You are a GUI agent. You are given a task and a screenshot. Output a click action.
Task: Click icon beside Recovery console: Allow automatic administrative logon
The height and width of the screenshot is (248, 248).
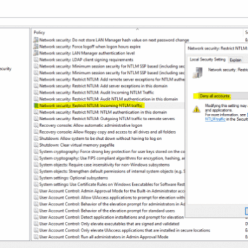(x=36, y=125)
